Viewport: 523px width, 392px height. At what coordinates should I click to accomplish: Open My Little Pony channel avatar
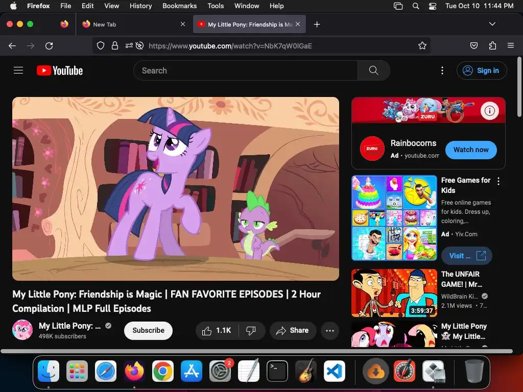tap(22, 330)
